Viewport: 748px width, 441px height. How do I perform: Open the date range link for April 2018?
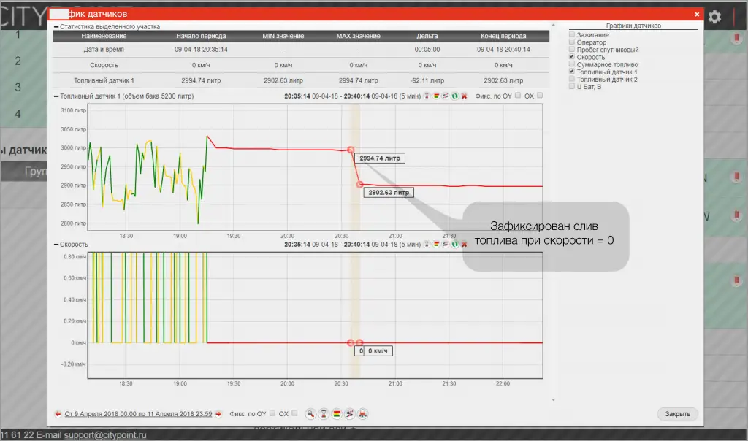[x=138, y=414]
